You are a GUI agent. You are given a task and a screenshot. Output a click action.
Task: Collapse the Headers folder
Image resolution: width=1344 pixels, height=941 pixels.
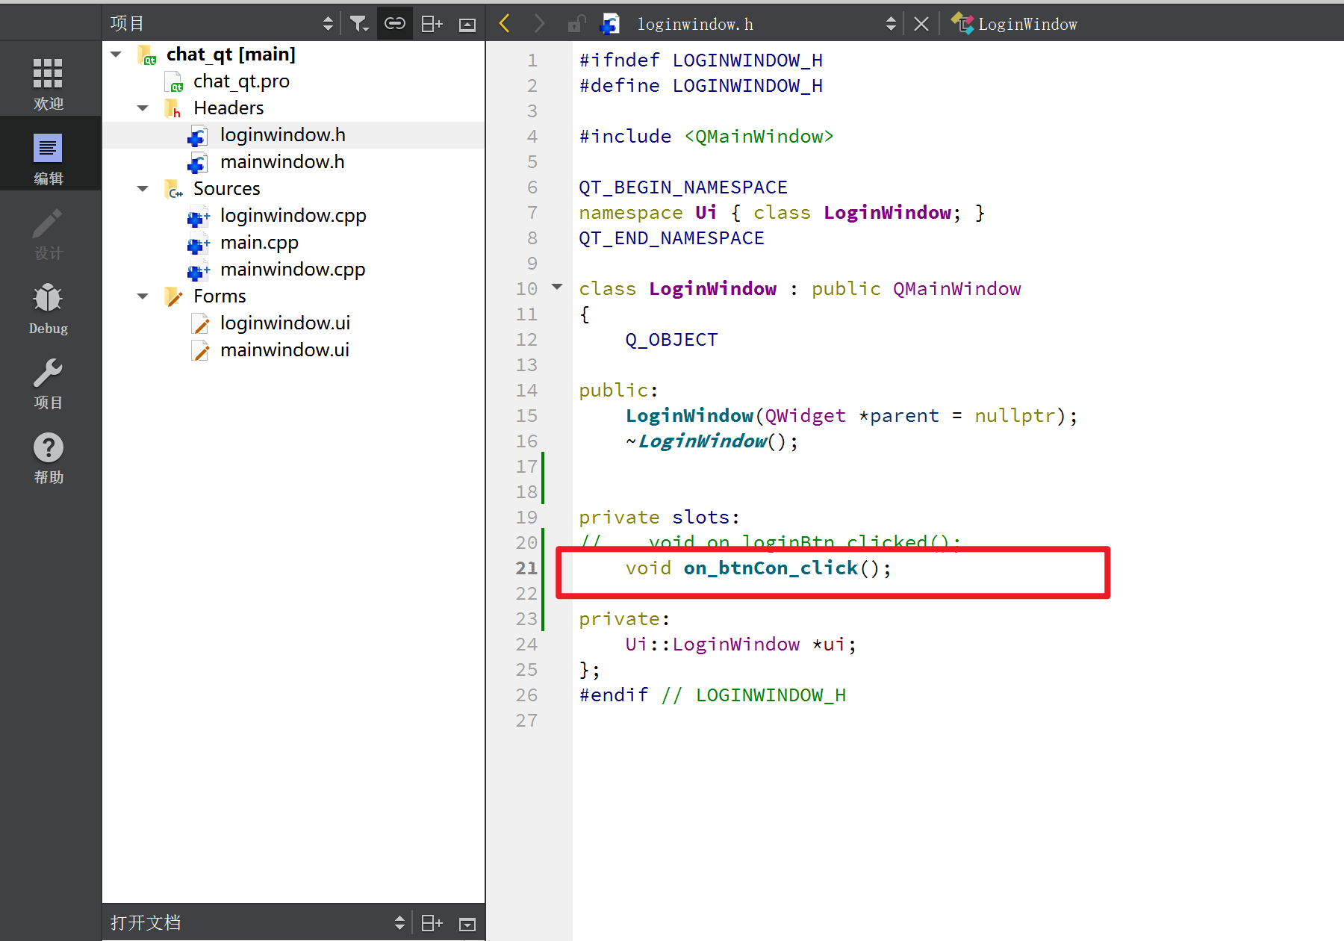[x=143, y=108]
